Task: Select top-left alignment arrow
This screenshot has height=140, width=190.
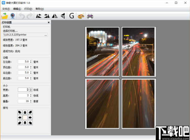Action: click(20, 112)
